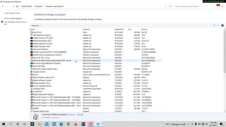The width and height of the screenshot is (226, 127).
Task: Select Apple Application Support entry
Action: (x=43, y=94)
